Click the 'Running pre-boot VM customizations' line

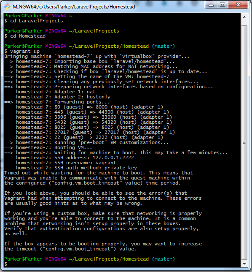(x=86, y=142)
